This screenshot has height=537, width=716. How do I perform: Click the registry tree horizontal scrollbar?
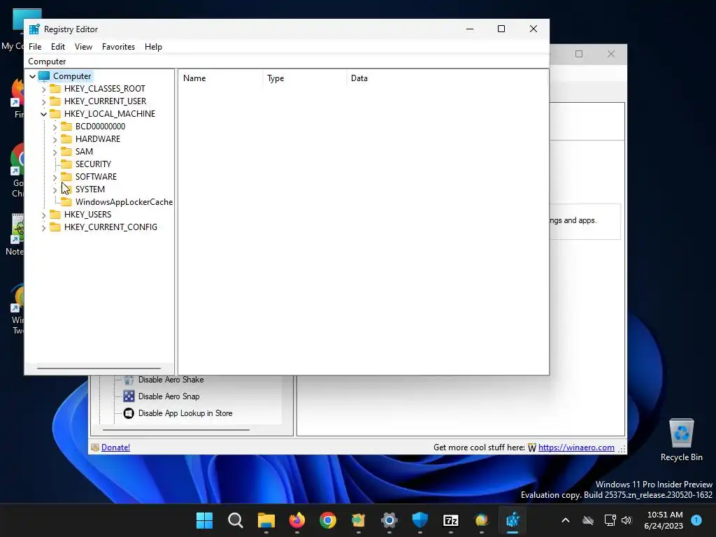[x=99, y=368]
